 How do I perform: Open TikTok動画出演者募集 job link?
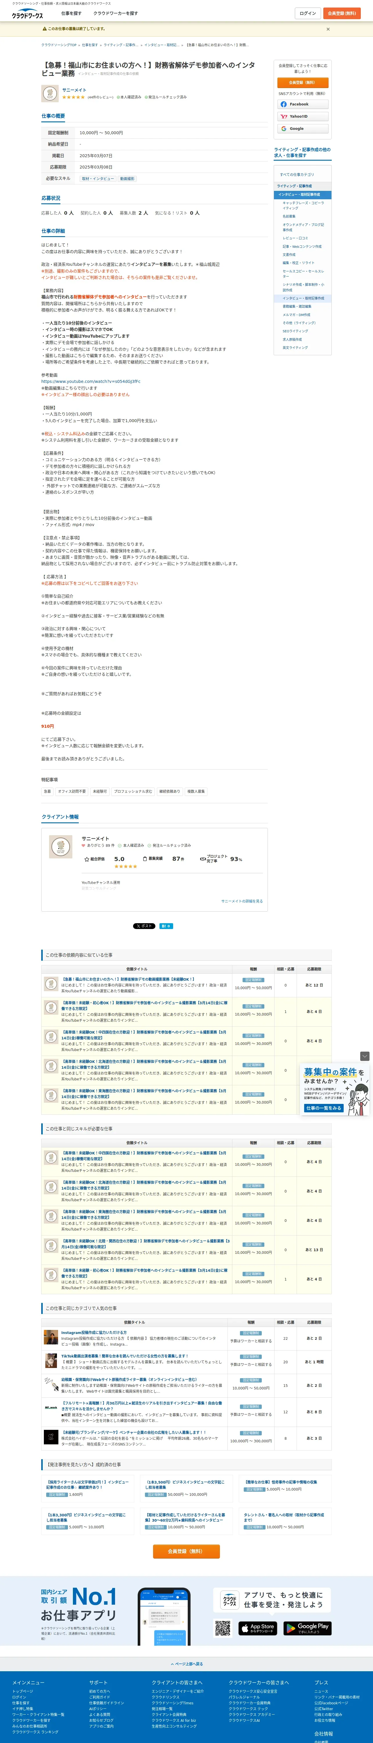[x=125, y=1356]
